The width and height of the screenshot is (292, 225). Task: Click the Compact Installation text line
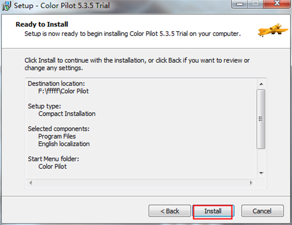click(x=67, y=113)
